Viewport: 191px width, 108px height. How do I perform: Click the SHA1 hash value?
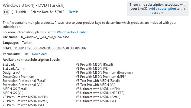coord(50,48)
